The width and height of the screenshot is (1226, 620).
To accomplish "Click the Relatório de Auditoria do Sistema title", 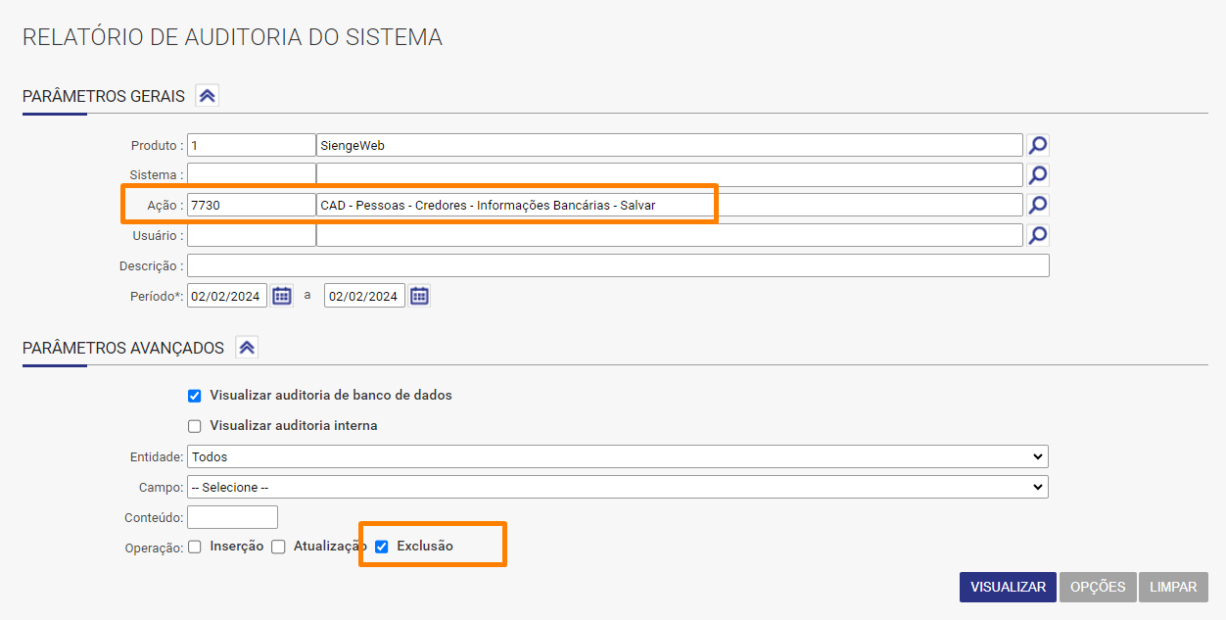I will coord(232,37).
